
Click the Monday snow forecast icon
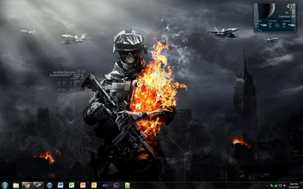(277, 25)
